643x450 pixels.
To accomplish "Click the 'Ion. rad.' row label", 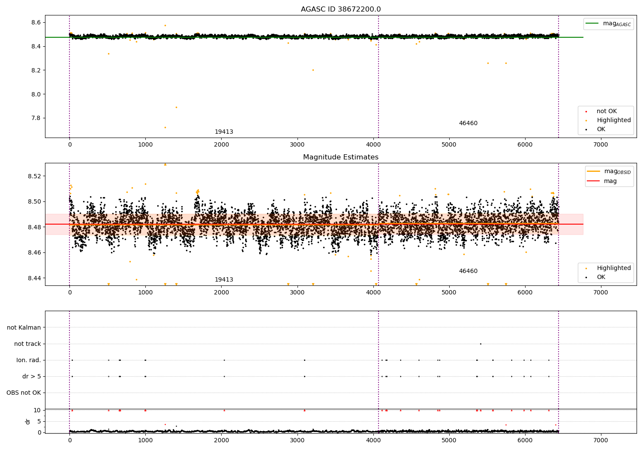I will [29, 360].
